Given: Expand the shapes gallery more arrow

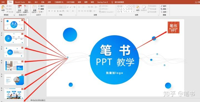Looking at the screenshot, I should pyautogui.click(x=134, y=12).
